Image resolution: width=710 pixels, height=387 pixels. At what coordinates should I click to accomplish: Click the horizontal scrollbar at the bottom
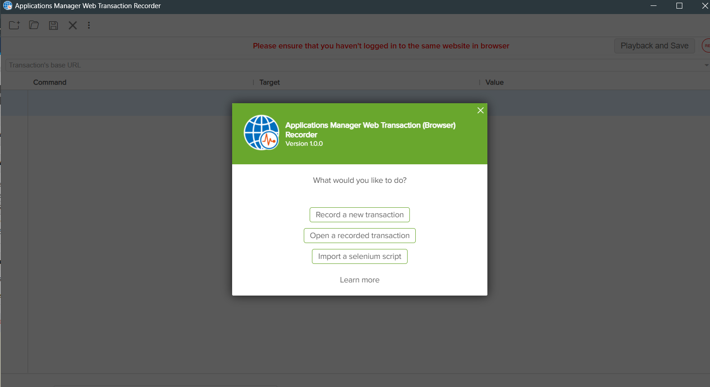165,385
